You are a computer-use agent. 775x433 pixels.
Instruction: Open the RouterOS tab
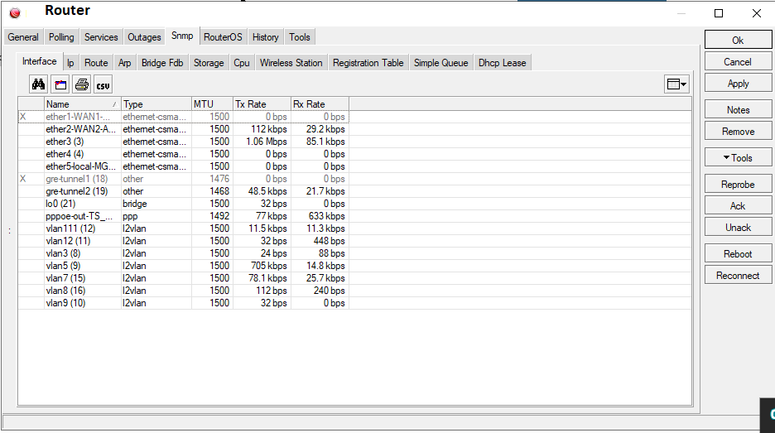(223, 37)
